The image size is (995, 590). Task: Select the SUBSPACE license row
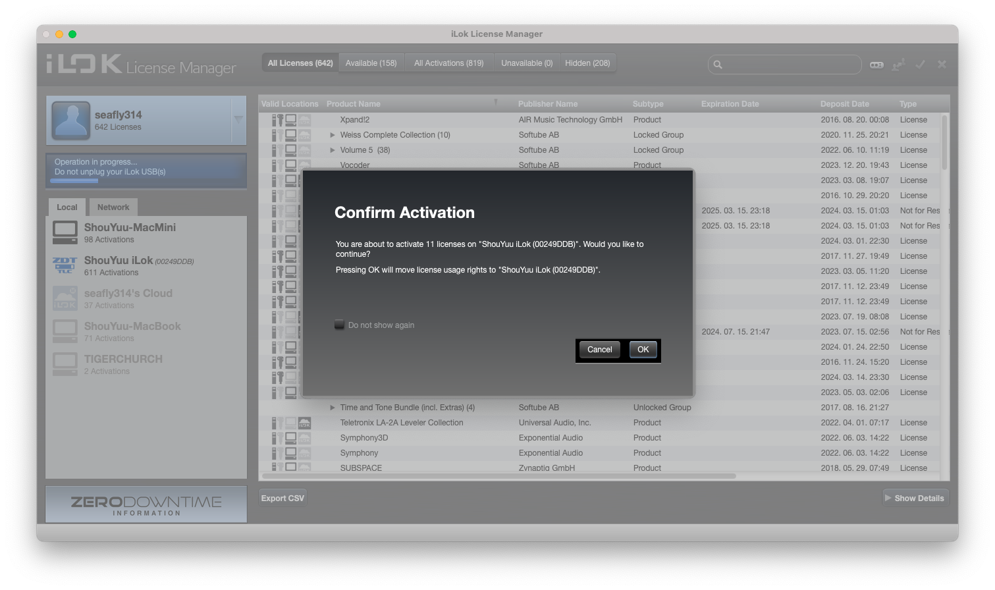599,468
